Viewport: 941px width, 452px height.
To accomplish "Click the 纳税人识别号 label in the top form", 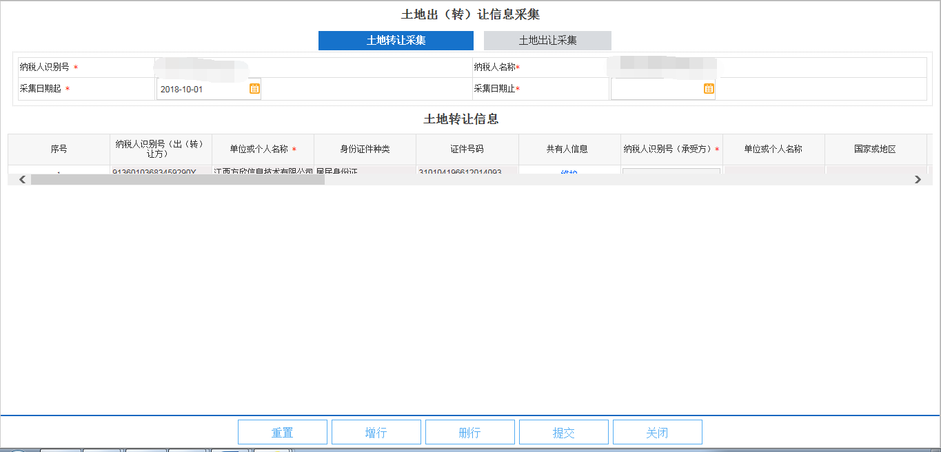I will click(x=45, y=68).
